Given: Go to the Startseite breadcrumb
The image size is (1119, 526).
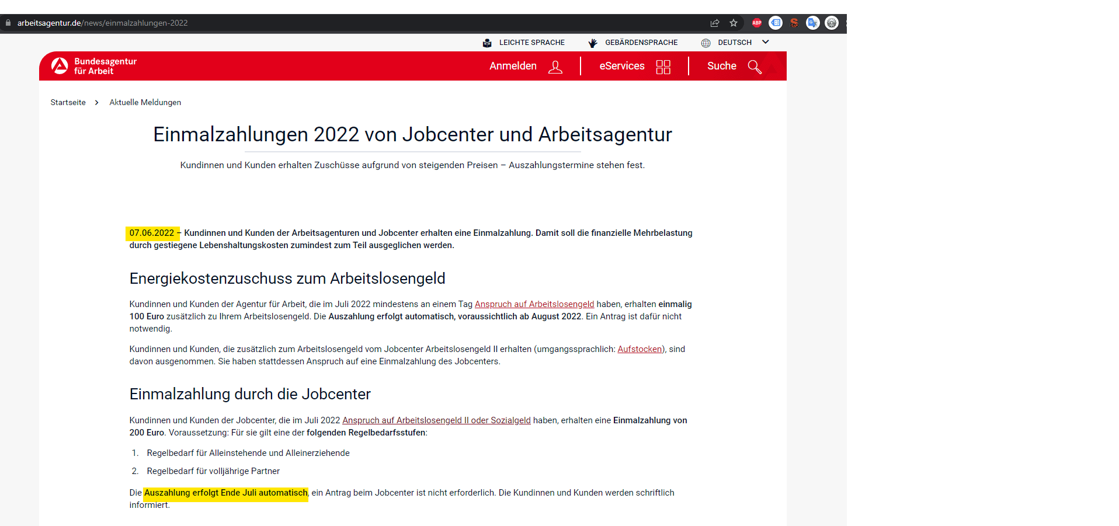Looking at the screenshot, I should [x=68, y=102].
